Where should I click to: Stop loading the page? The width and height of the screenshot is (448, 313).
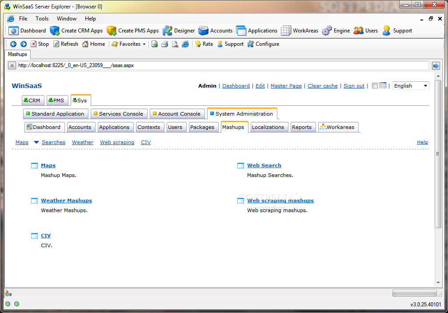coord(40,44)
